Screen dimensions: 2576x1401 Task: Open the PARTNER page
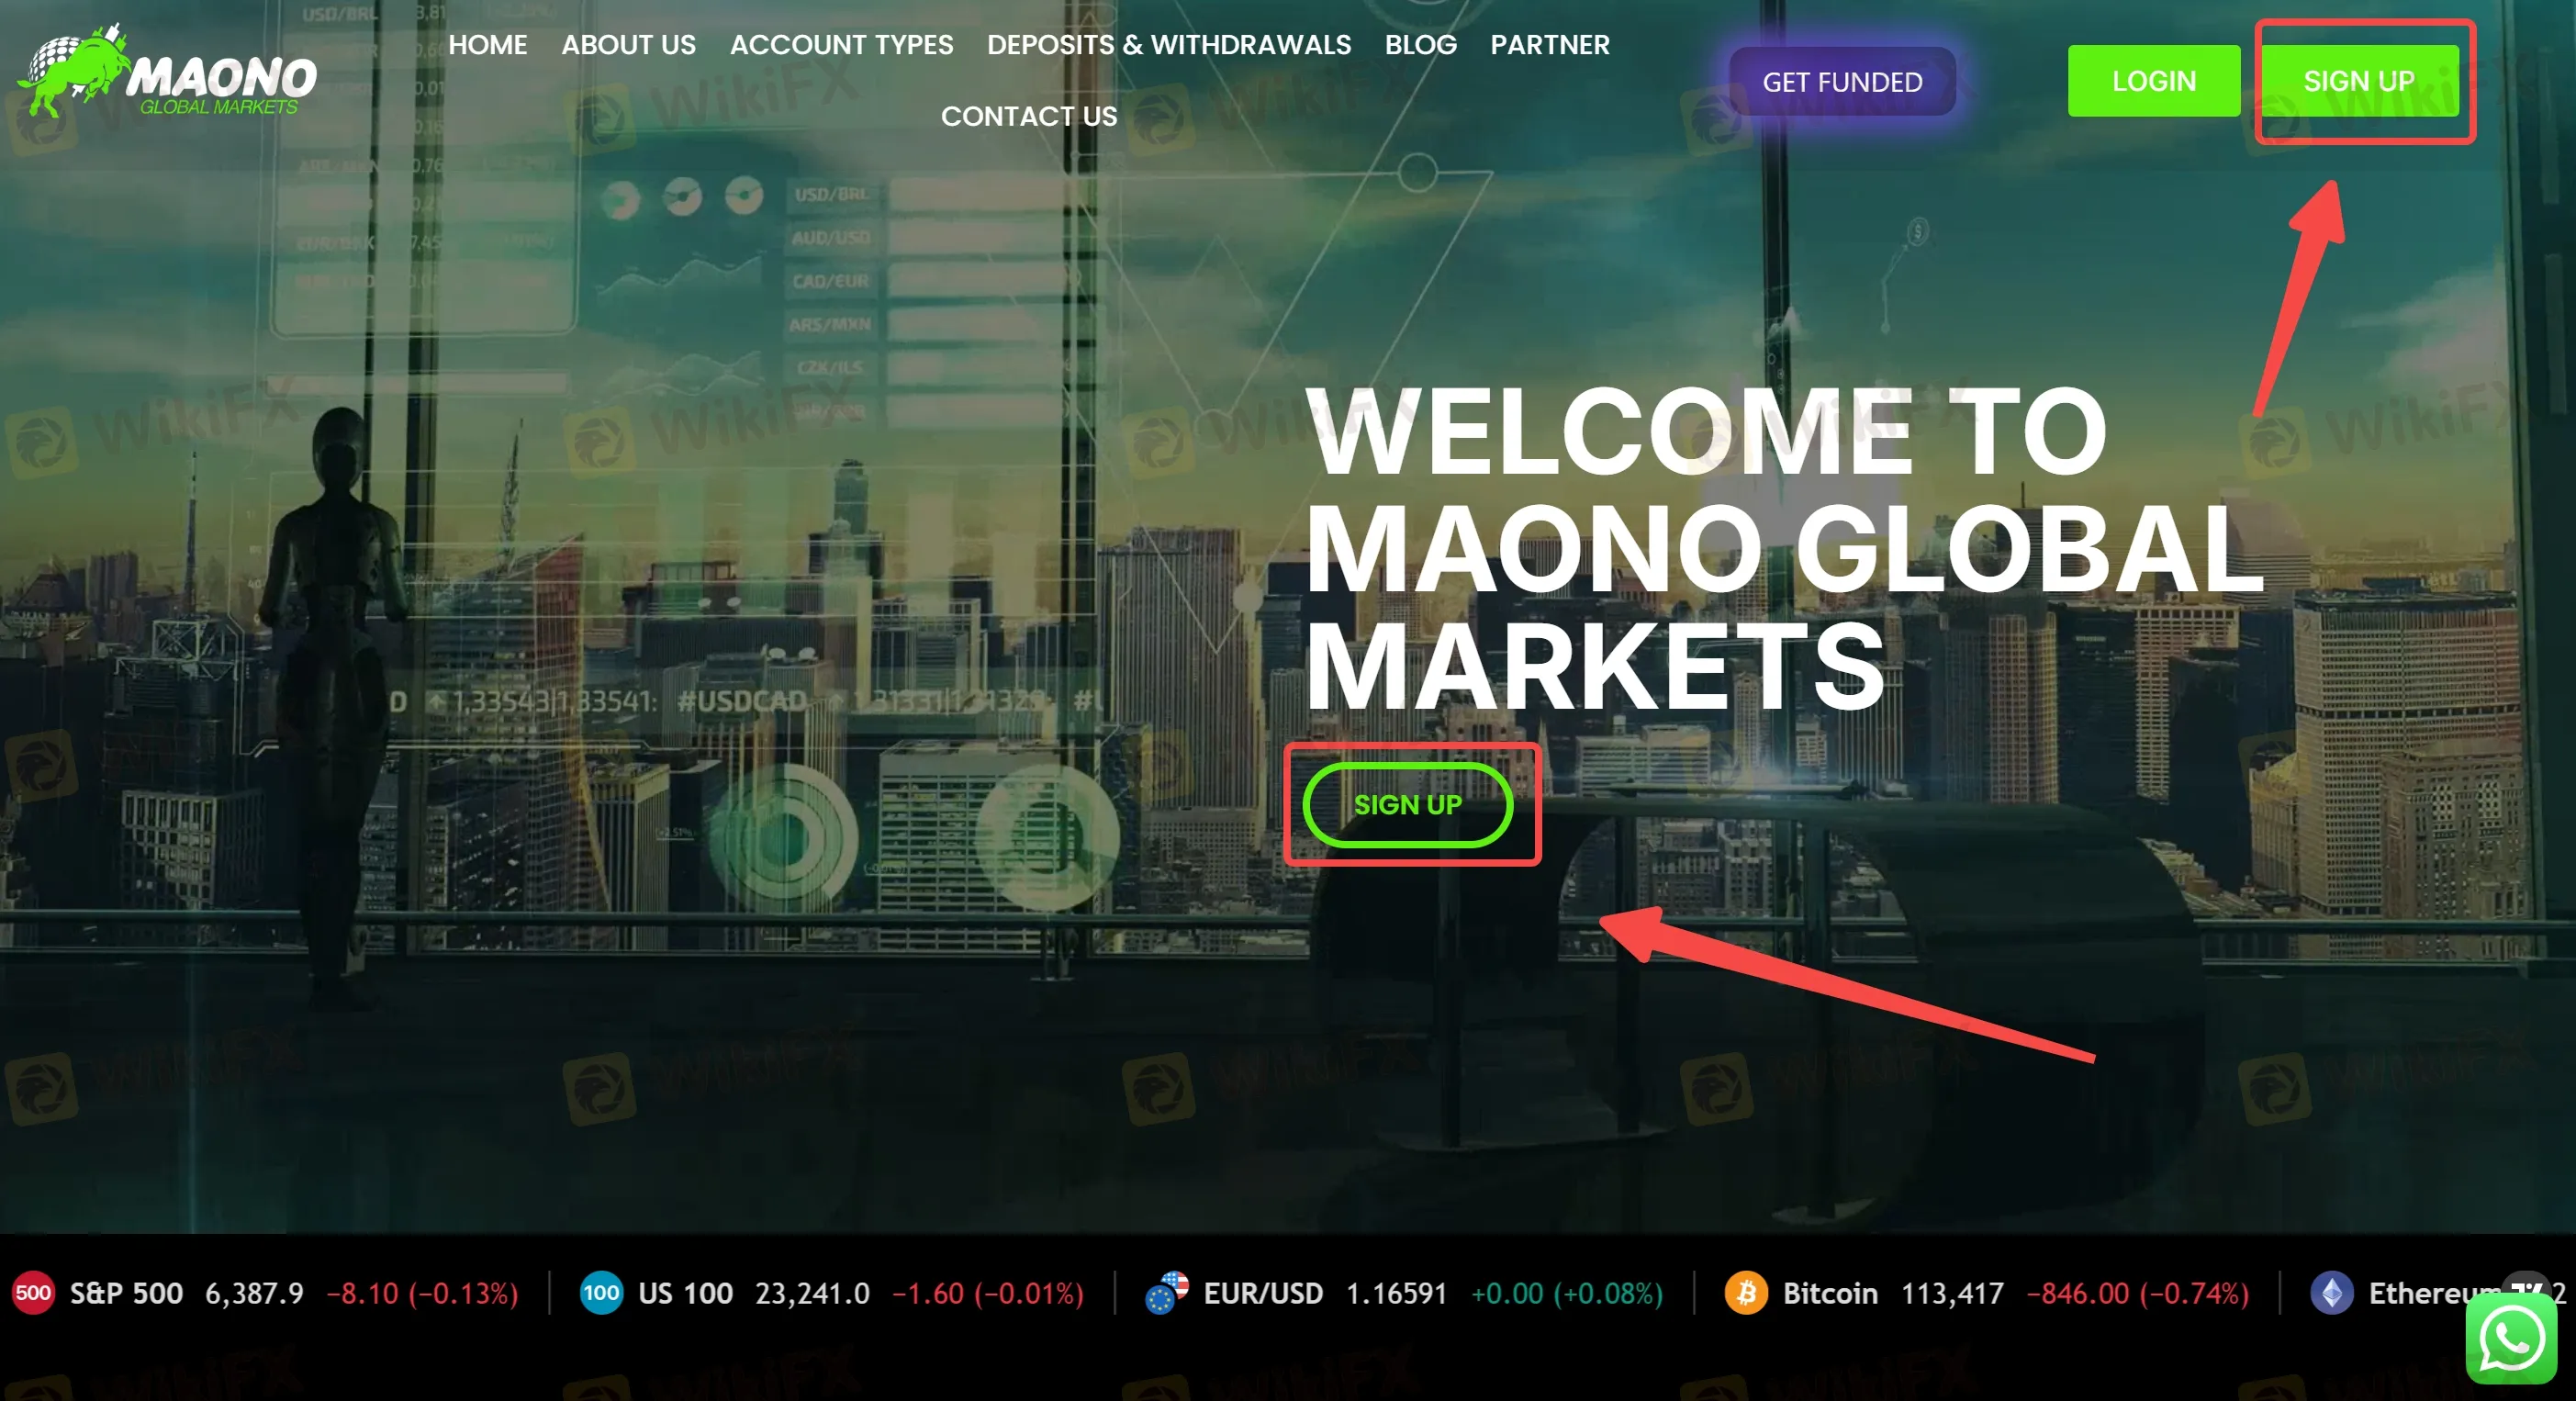point(1550,45)
